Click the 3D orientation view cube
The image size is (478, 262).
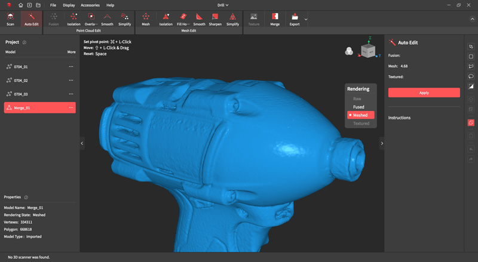(x=368, y=51)
